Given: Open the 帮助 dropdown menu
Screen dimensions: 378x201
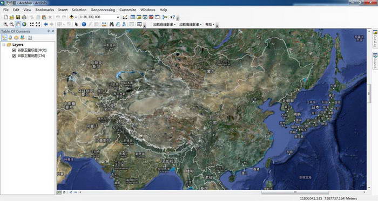Looking at the screenshot, I should click(210, 25).
